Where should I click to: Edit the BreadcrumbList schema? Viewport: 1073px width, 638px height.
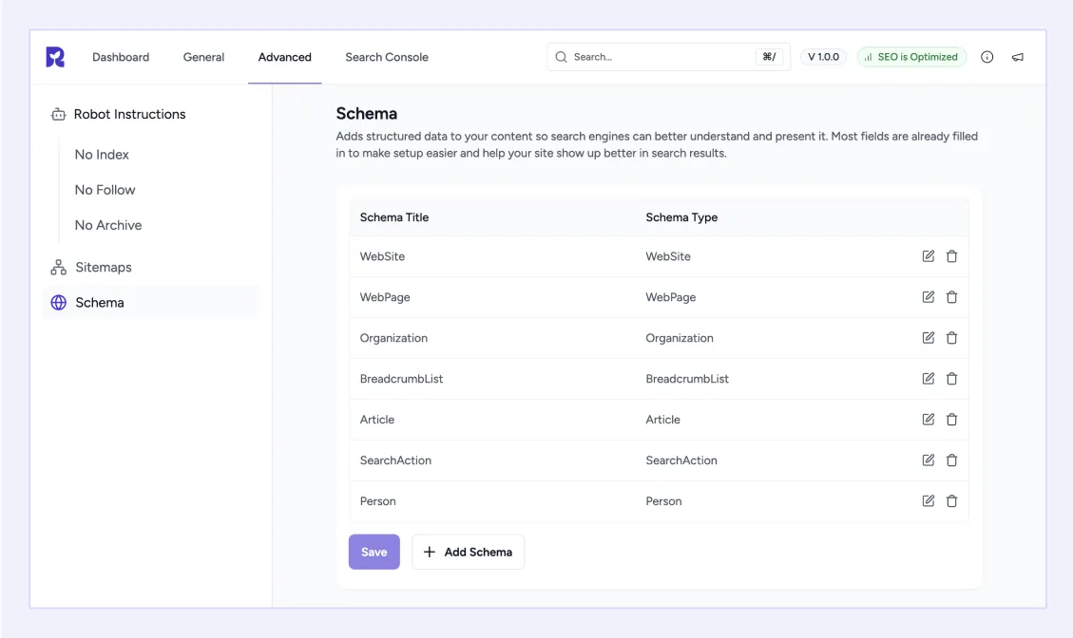928,379
